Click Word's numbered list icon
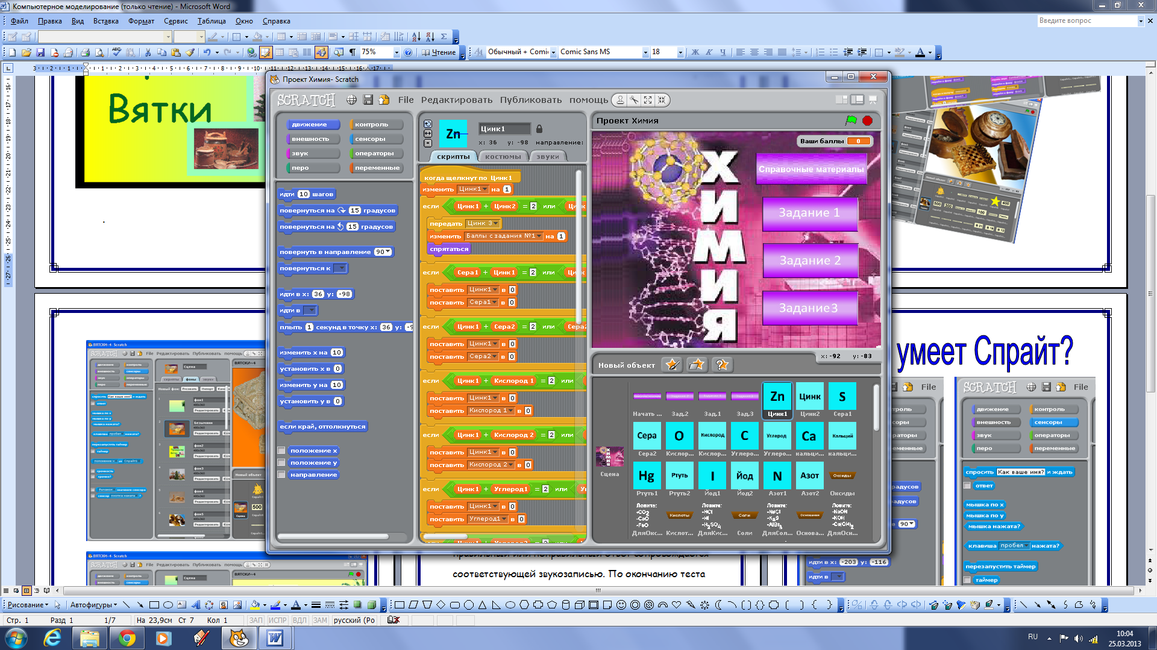The width and height of the screenshot is (1157, 650). pos(820,52)
